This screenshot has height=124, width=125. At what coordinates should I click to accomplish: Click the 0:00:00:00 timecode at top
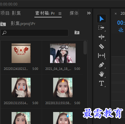pos(9,4)
